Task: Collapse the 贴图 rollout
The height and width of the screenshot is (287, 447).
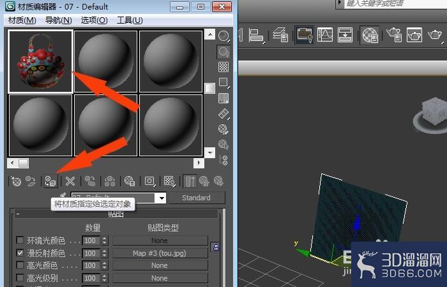Action: (x=116, y=214)
